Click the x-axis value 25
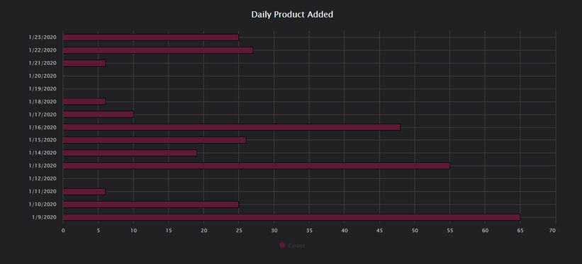 click(x=239, y=231)
